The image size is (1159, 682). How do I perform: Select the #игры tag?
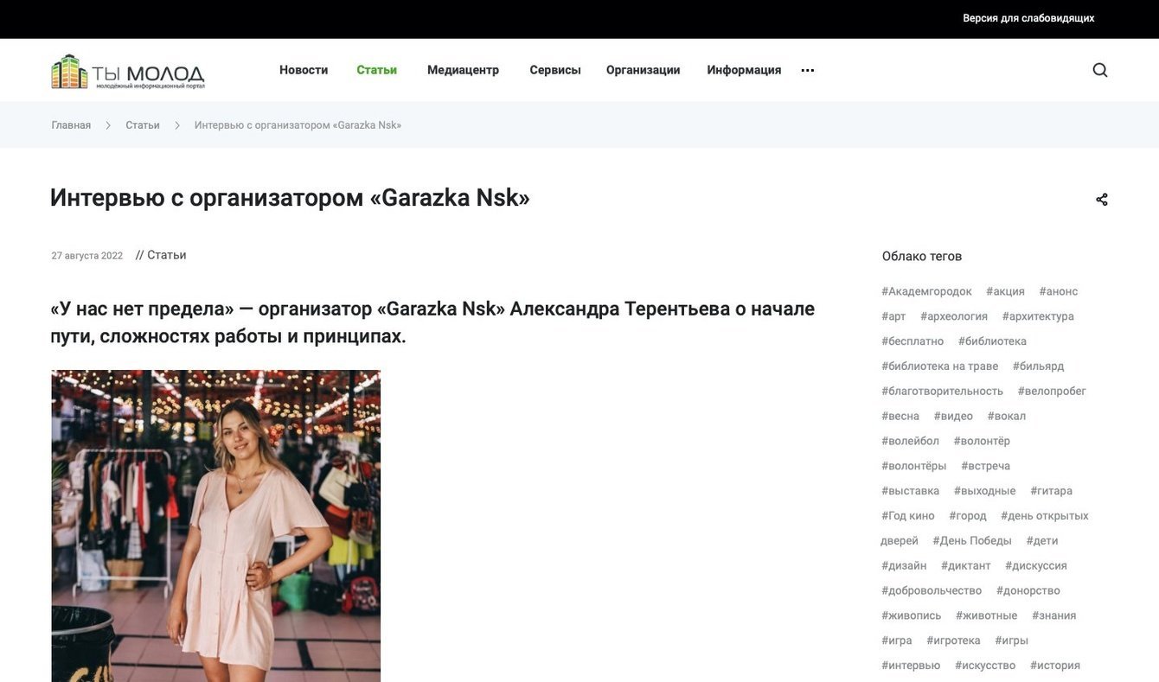point(1012,641)
